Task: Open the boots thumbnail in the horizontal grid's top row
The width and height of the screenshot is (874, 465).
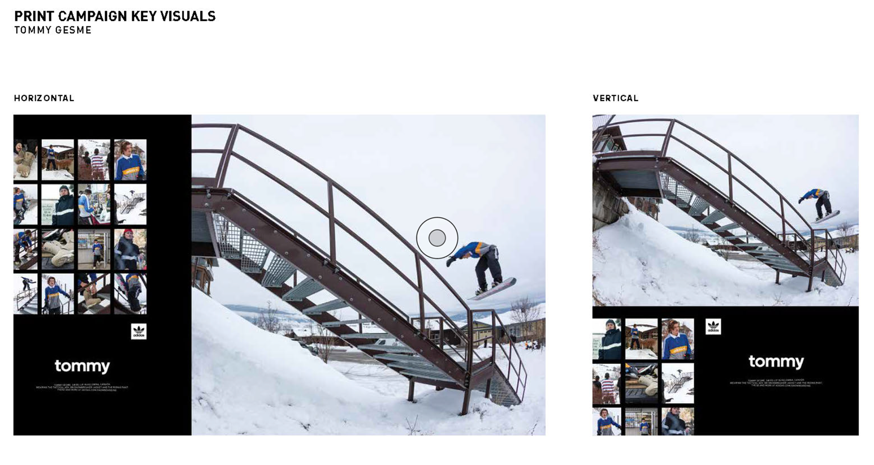Action: (x=25, y=160)
